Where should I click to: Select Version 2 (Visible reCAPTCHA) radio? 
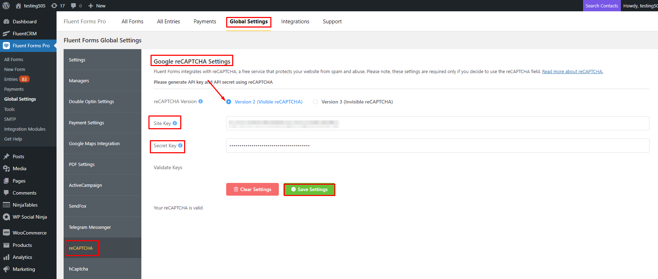pos(229,102)
